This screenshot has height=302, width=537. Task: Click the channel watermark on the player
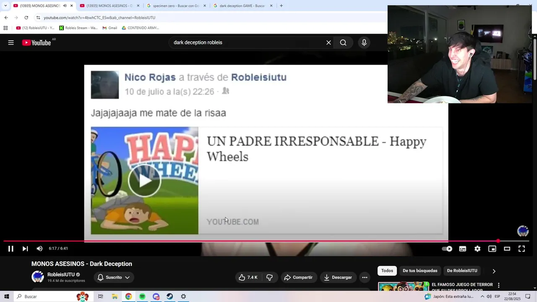(523, 231)
